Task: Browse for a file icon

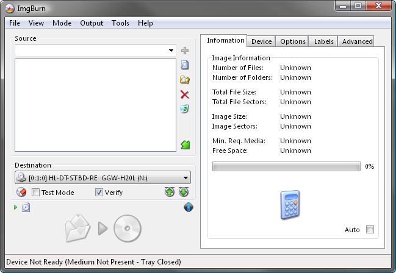Action: tap(185, 65)
